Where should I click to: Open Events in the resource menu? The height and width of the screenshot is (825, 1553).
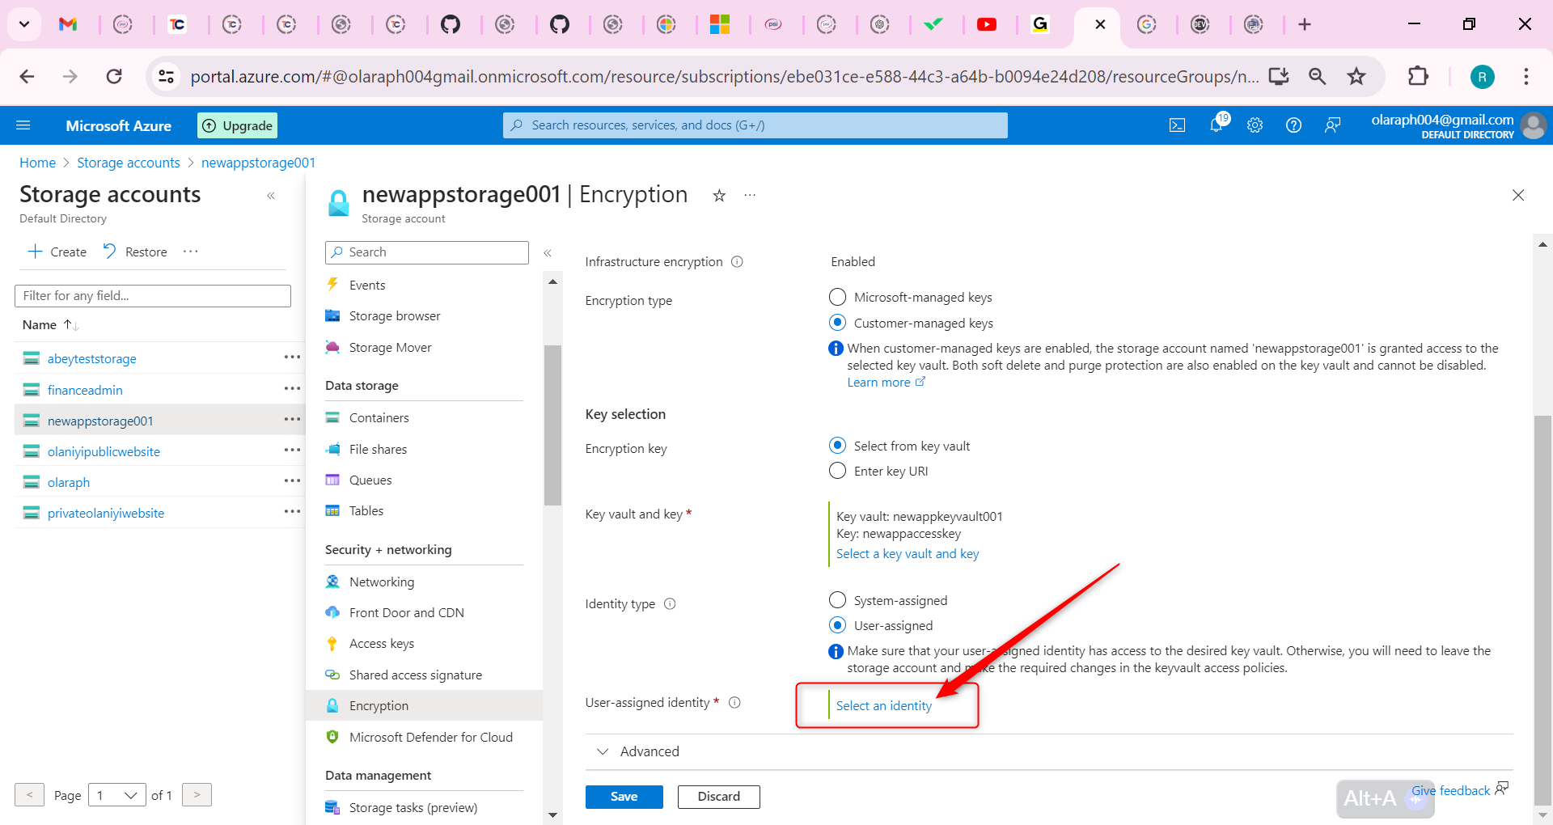click(x=367, y=285)
